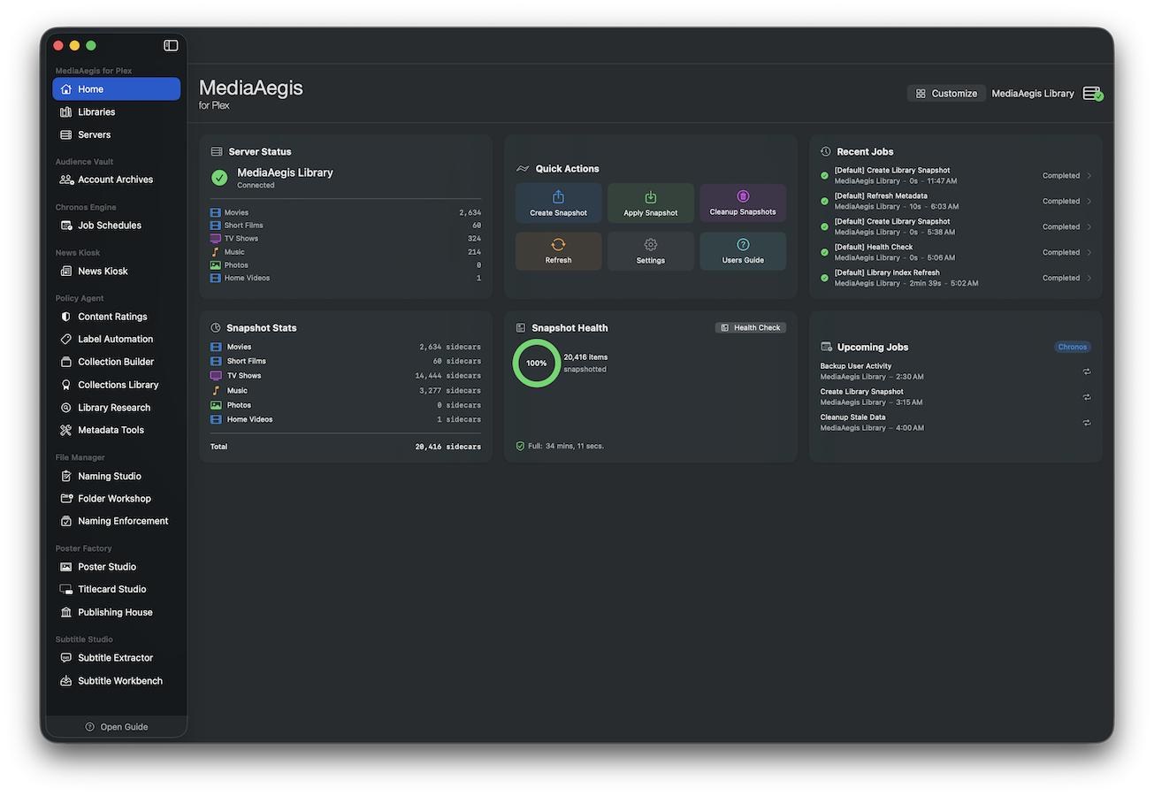This screenshot has width=1154, height=796.
Task: Open Account Archives
Action: click(116, 180)
